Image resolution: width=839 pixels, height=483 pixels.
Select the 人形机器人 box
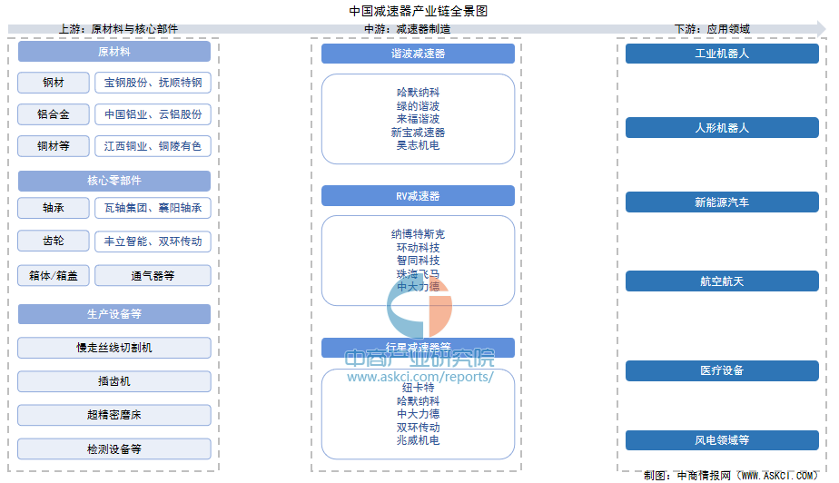pyautogui.click(x=722, y=128)
